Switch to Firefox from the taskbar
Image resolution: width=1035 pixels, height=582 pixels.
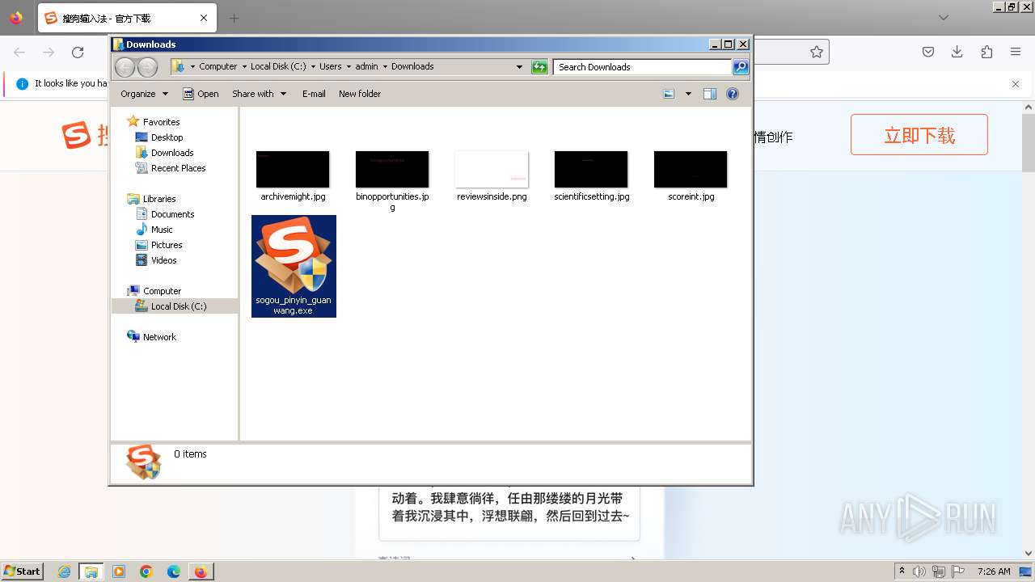click(201, 571)
